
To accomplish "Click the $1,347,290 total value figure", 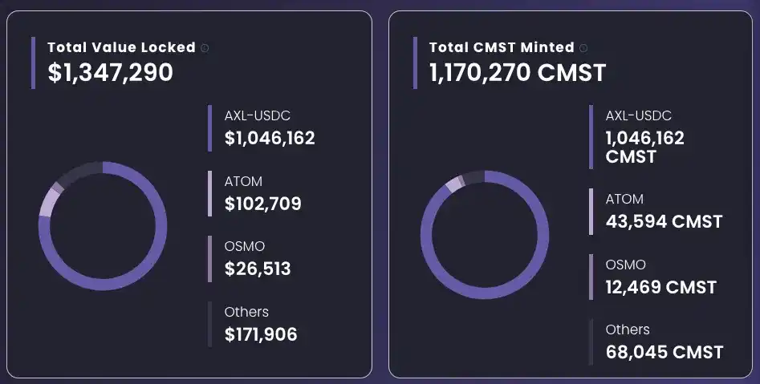I will [x=110, y=73].
